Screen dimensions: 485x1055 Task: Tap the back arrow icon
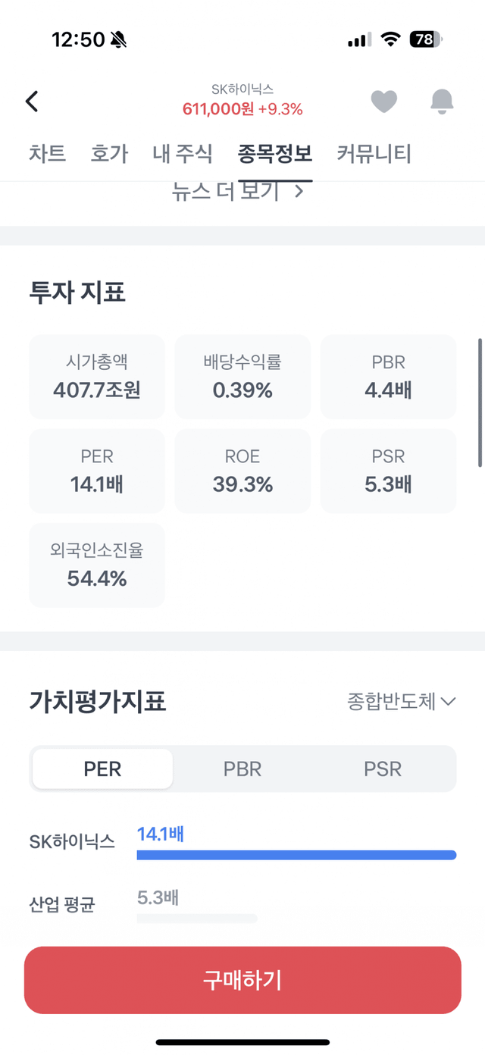coord(32,101)
